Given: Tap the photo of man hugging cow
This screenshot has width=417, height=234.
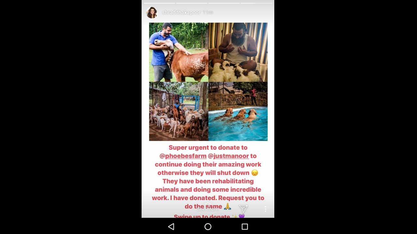Looking at the screenshot, I should [x=179, y=52].
